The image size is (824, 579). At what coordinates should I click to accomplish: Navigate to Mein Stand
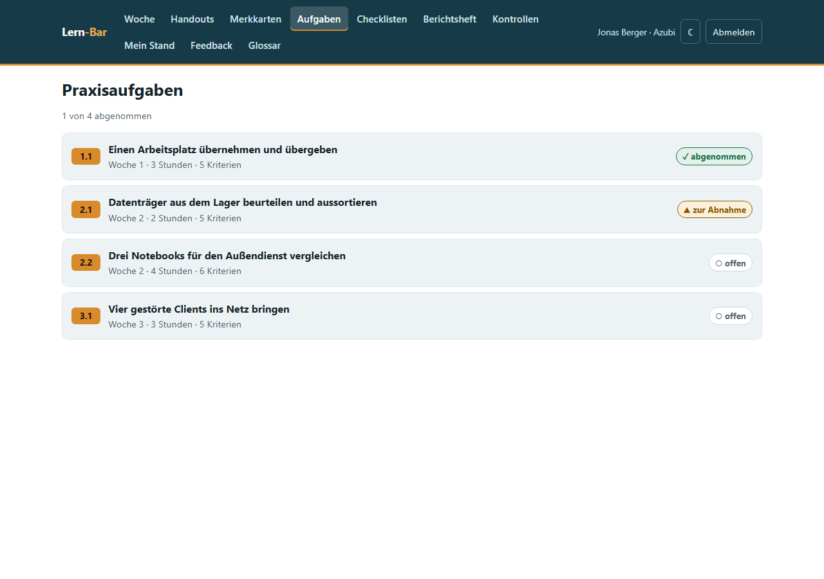point(149,45)
